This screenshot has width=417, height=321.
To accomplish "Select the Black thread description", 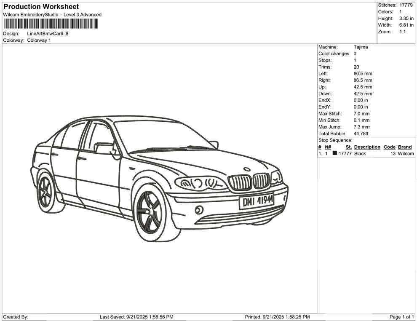I will click(x=360, y=153).
